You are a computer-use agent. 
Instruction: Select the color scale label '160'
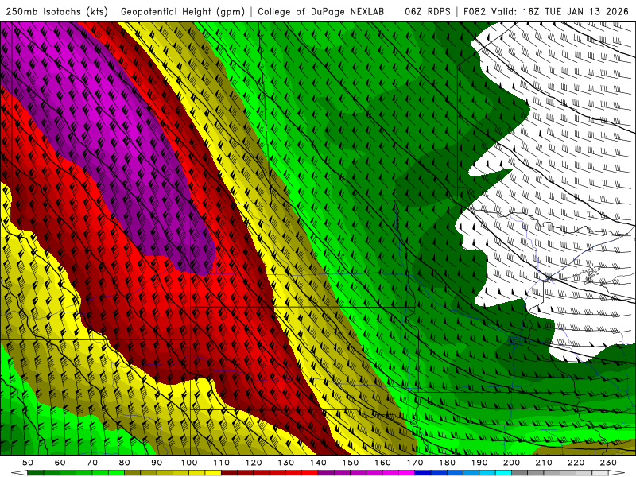tap(382, 463)
